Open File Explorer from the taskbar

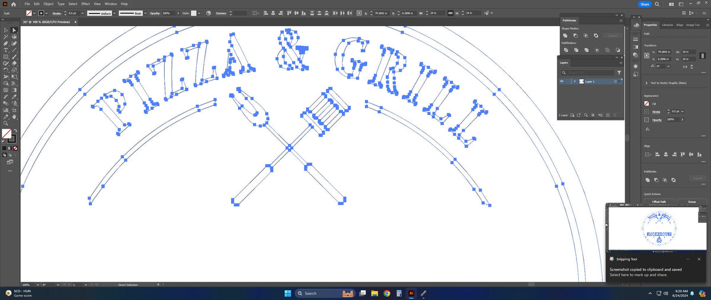374,293
